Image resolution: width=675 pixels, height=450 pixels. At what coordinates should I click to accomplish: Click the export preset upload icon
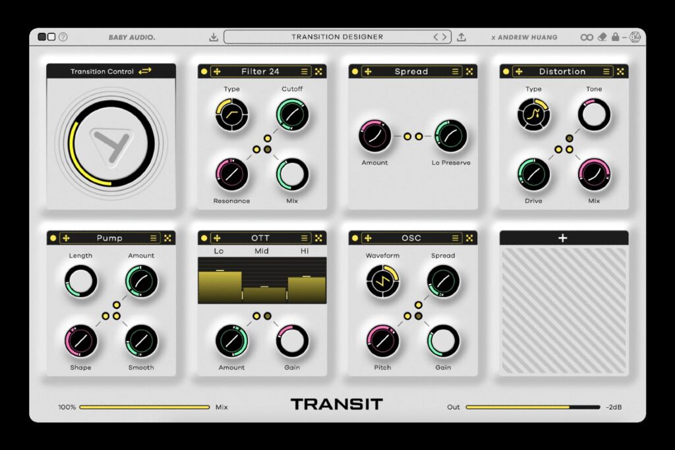461,37
